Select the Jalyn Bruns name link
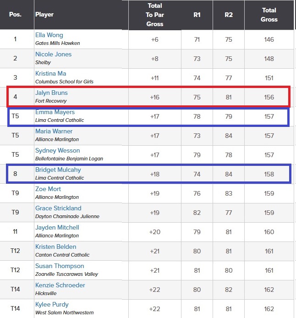296x318 pixels. click(51, 93)
